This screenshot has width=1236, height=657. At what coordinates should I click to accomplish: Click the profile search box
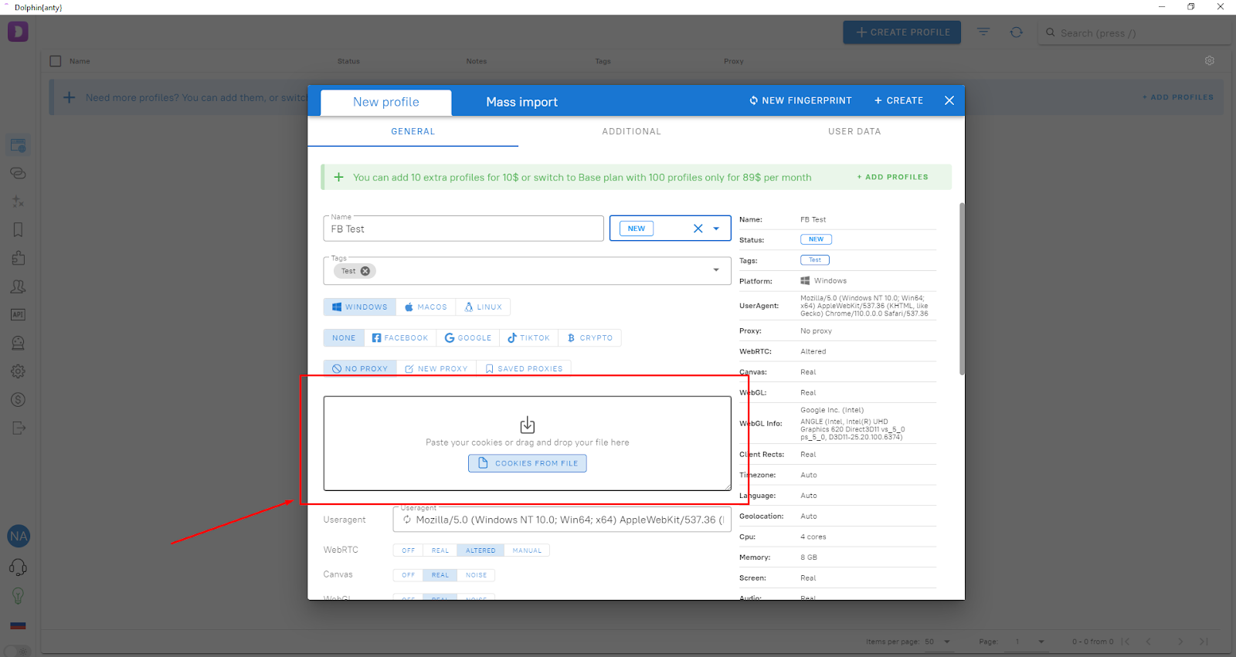tap(1136, 32)
